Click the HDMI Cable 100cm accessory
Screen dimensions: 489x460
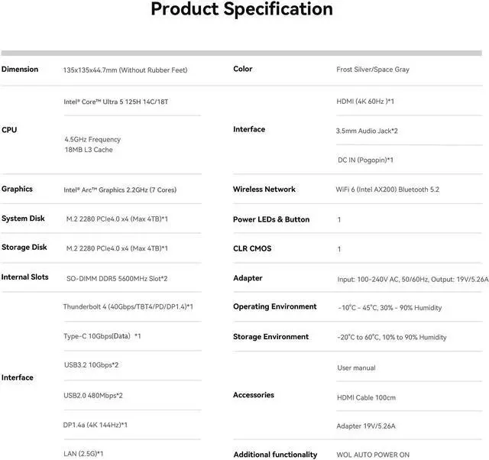click(366, 397)
